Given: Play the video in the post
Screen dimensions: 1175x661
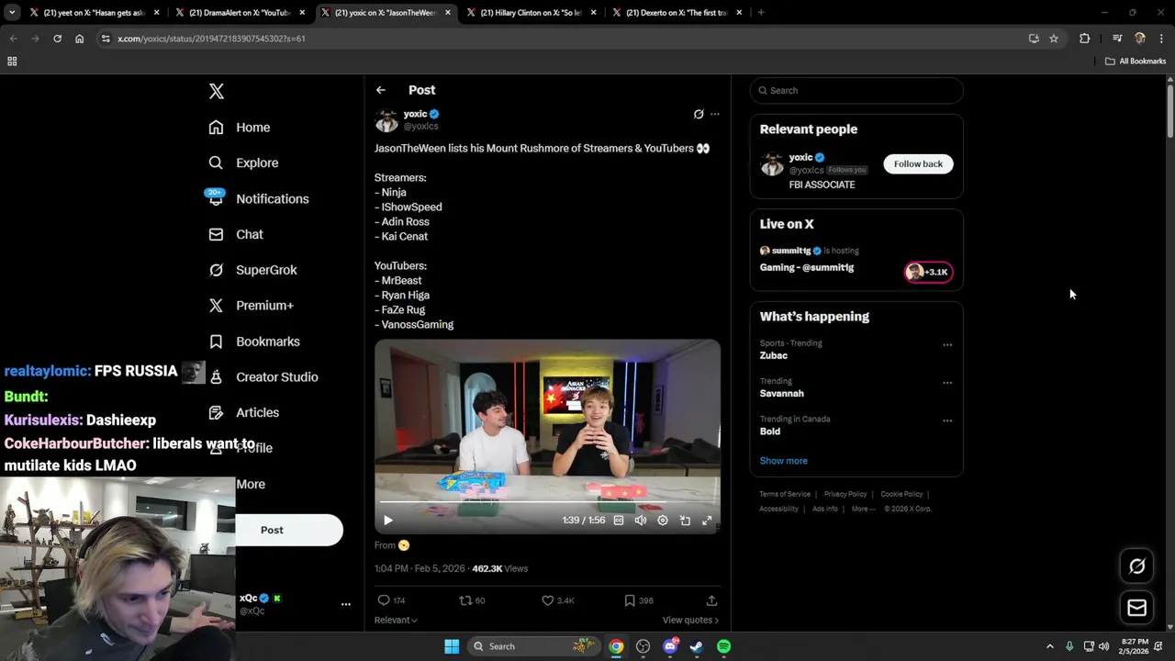Looking at the screenshot, I should 387,521.
